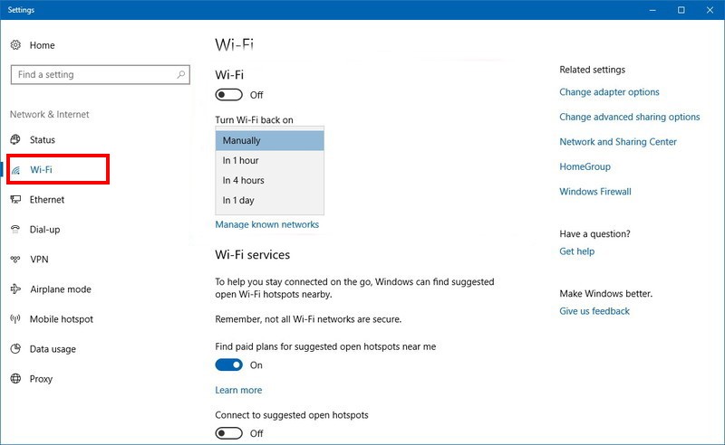
Task: Switch to Ethernet settings
Action: coord(47,199)
